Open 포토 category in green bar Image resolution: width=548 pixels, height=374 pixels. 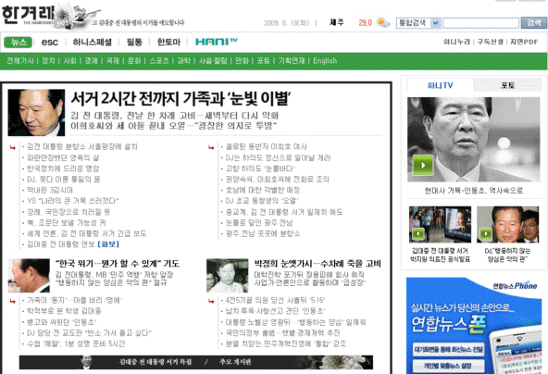[264, 60]
